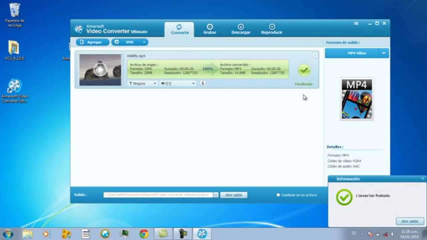Open the Papelera de reciclaje desktop icon
This screenshot has height=240, width=427.
pos(15,15)
